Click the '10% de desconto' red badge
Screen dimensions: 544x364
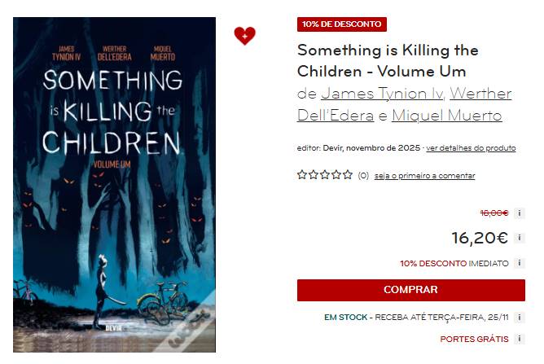342,24
